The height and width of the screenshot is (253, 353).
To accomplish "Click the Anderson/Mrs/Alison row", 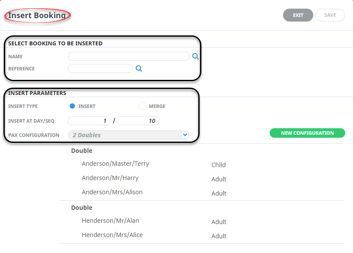I will (x=112, y=192).
